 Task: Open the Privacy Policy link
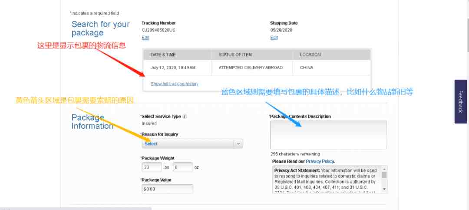pos(320,162)
